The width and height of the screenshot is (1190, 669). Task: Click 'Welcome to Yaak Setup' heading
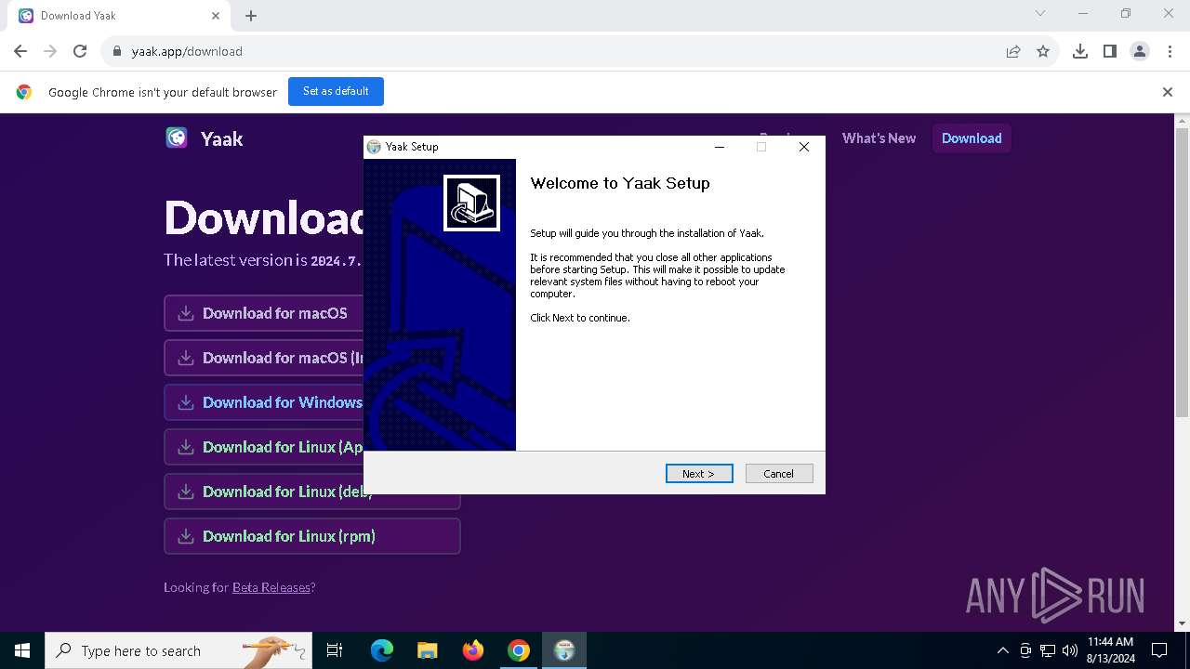[620, 183]
